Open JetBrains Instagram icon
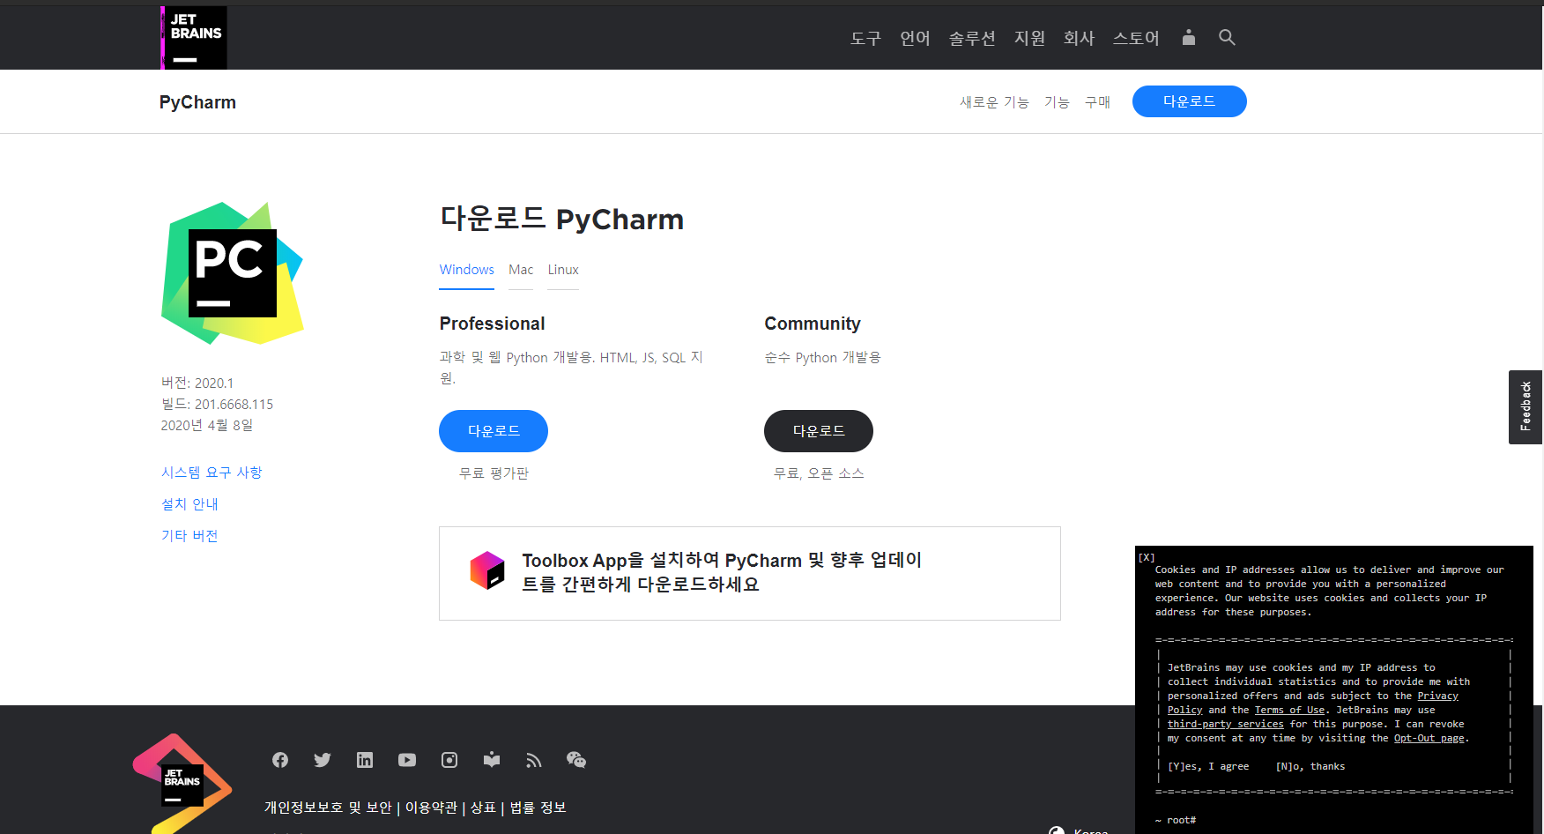The width and height of the screenshot is (1544, 834). click(449, 760)
